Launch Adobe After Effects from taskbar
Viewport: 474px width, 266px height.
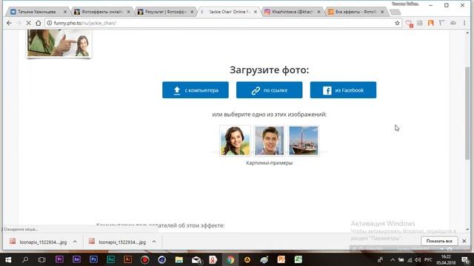point(76,259)
